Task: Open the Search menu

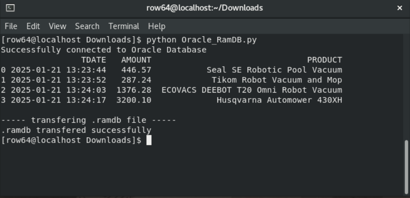Action: point(87,26)
